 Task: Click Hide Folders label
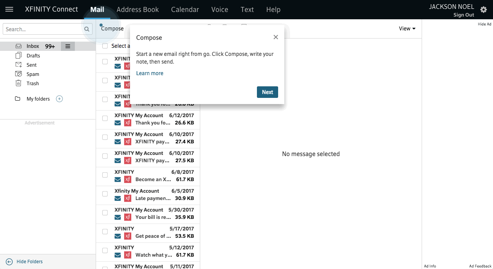tap(30, 262)
